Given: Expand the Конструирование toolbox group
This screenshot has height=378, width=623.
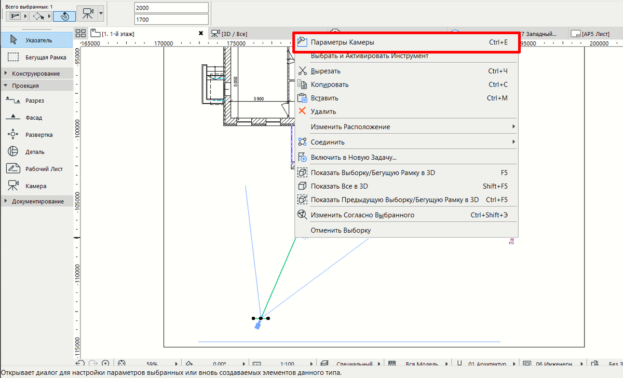Looking at the screenshot, I should coord(36,74).
